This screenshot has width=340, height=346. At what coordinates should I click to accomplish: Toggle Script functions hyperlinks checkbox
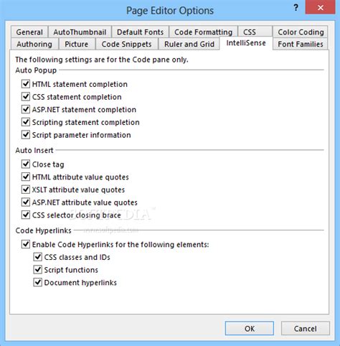click(x=37, y=270)
